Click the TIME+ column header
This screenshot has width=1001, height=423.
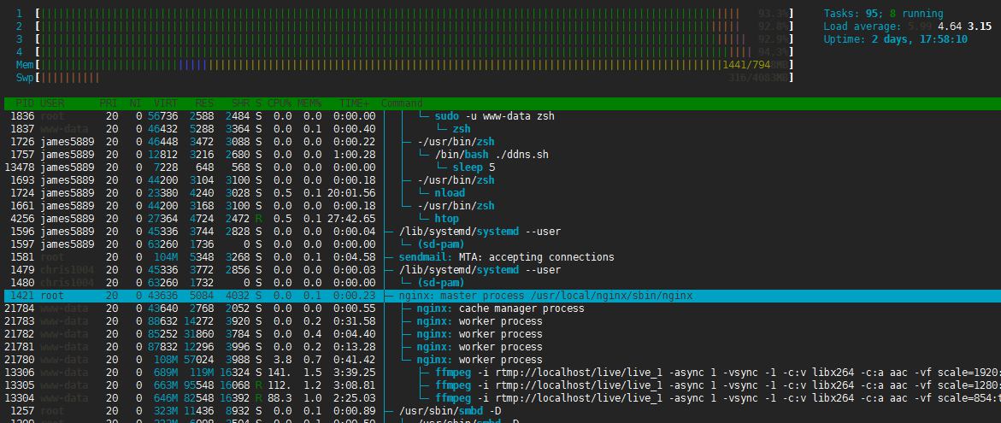pos(354,103)
